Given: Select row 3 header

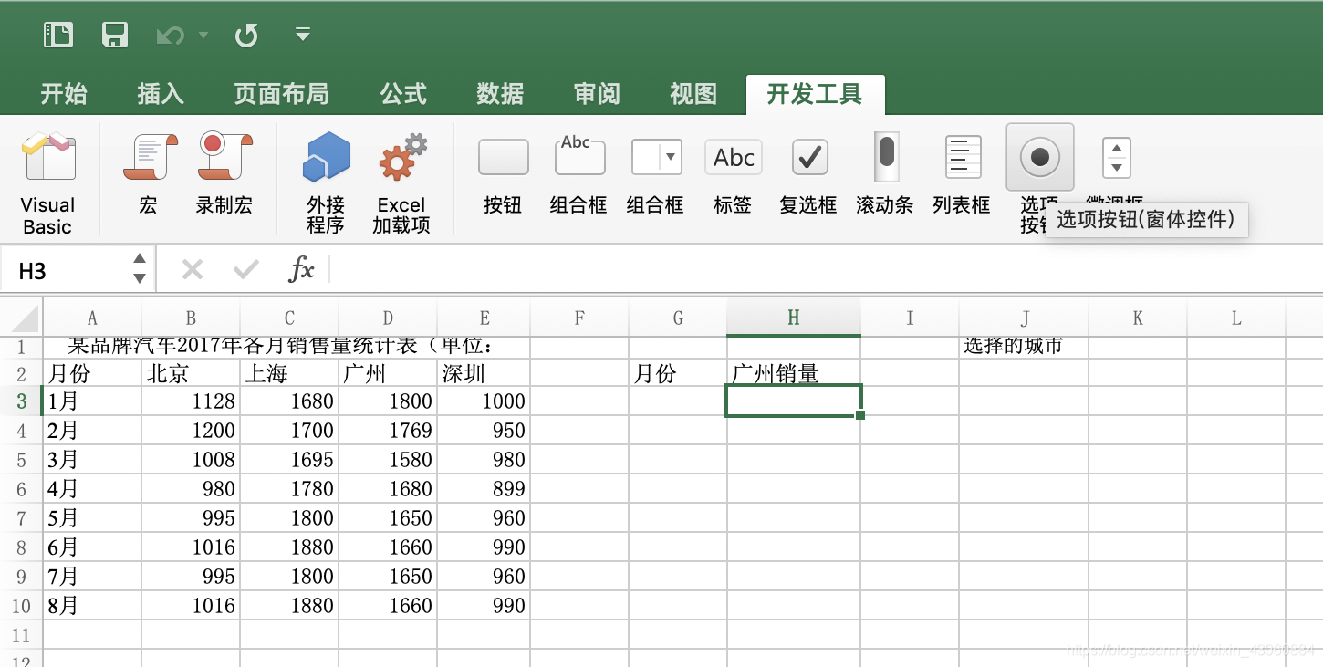Looking at the screenshot, I should [21, 401].
